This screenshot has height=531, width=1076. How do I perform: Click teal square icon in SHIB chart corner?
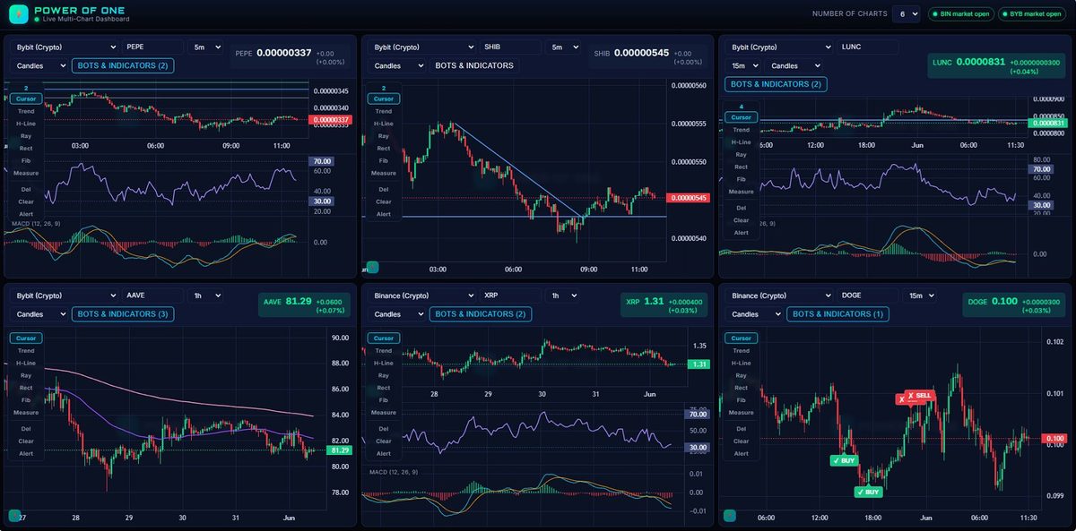[x=373, y=267]
